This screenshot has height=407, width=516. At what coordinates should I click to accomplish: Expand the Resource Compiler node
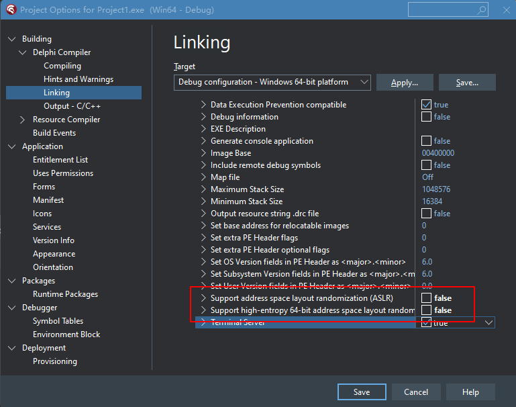click(23, 120)
